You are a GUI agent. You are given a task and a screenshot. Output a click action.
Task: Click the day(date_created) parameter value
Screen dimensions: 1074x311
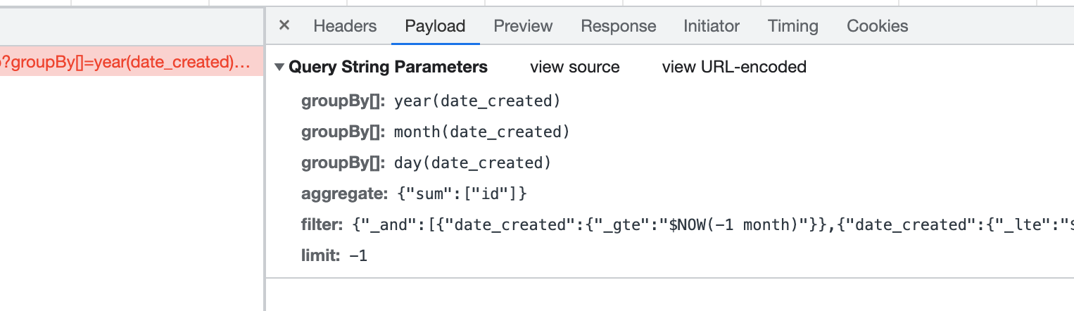[x=472, y=163]
